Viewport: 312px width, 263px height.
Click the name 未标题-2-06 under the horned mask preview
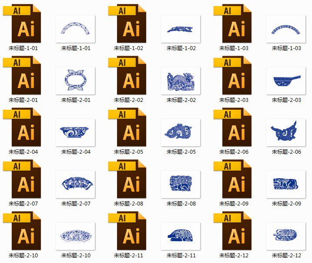[x=286, y=152]
